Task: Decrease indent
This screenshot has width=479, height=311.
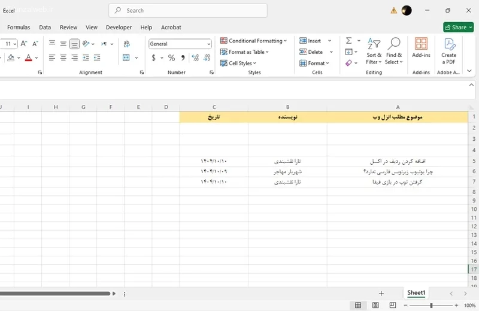Action: (86, 58)
